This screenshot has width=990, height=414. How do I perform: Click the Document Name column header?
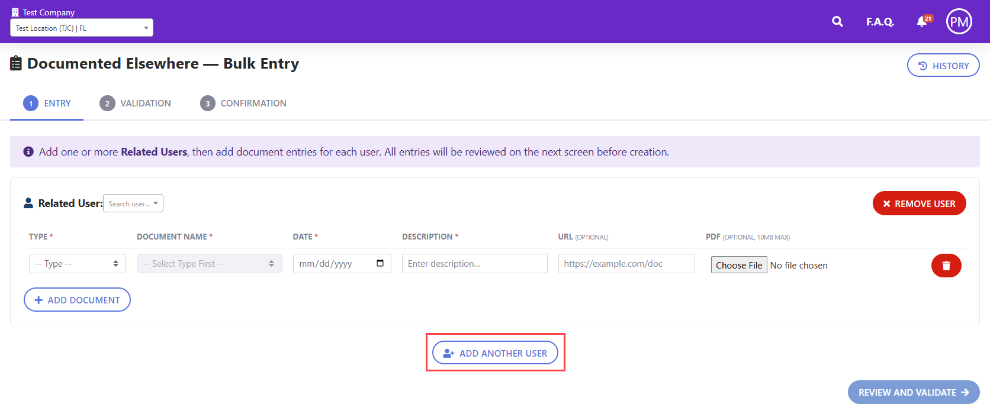[175, 237]
